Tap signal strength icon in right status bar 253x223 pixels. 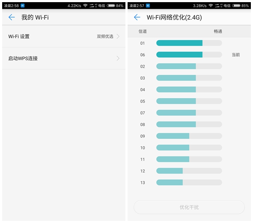(217, 6)
